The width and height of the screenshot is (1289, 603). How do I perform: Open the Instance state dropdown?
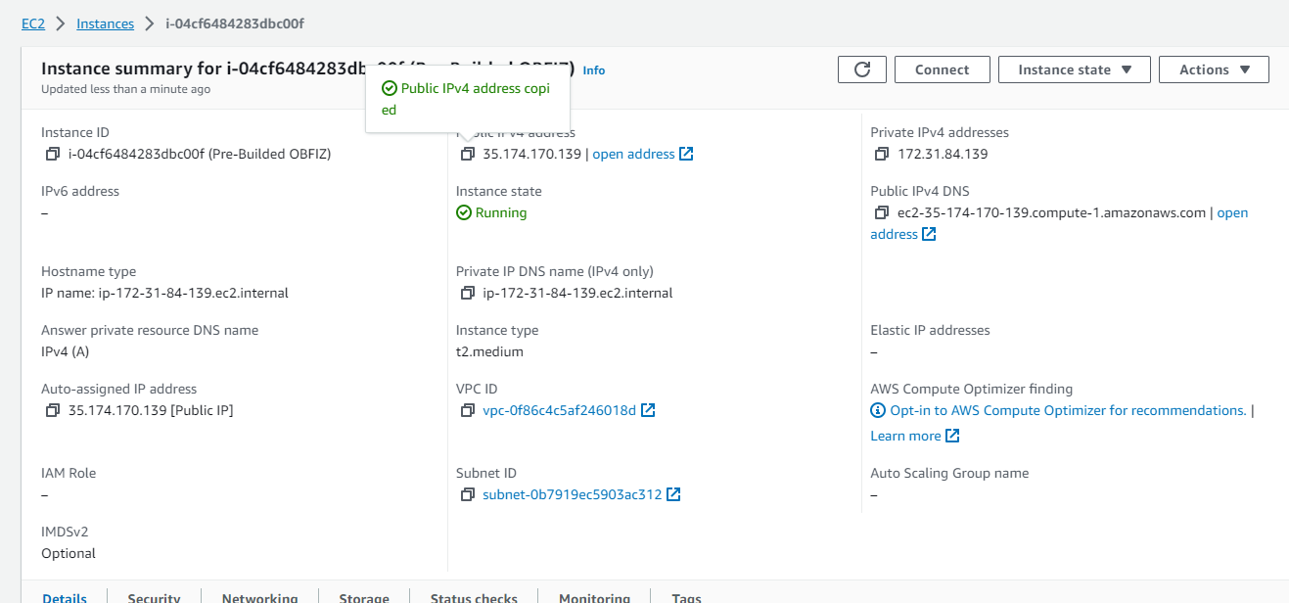1075,70
